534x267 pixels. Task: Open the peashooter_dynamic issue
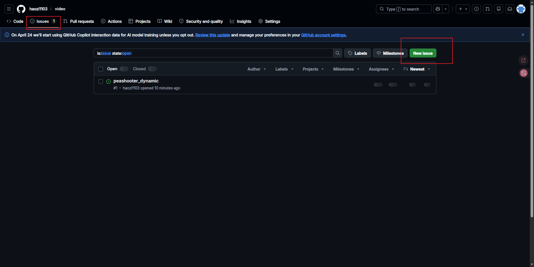136,81
